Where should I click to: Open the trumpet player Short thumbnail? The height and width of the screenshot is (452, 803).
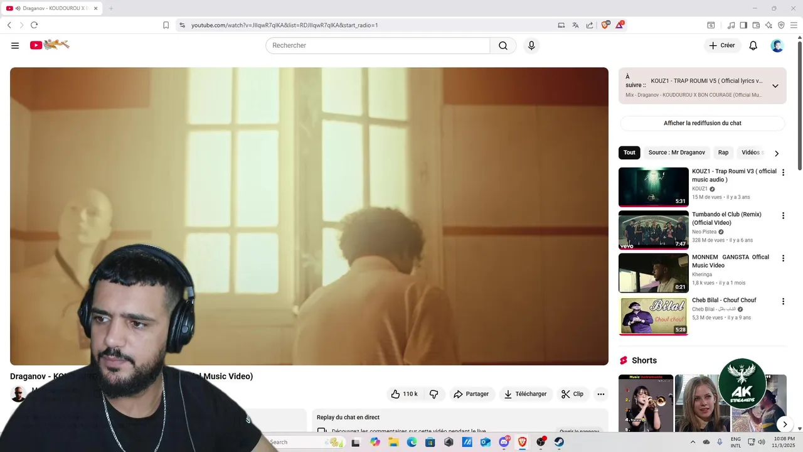(x=646, y=403)
